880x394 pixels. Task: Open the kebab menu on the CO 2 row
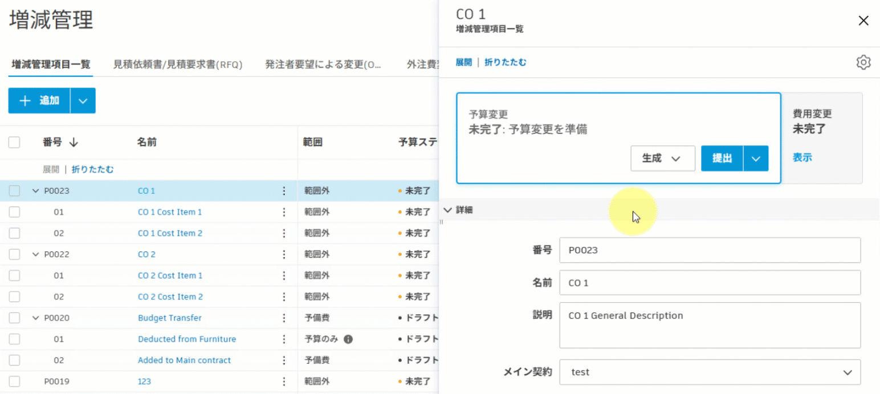click(x=284, y=254)
